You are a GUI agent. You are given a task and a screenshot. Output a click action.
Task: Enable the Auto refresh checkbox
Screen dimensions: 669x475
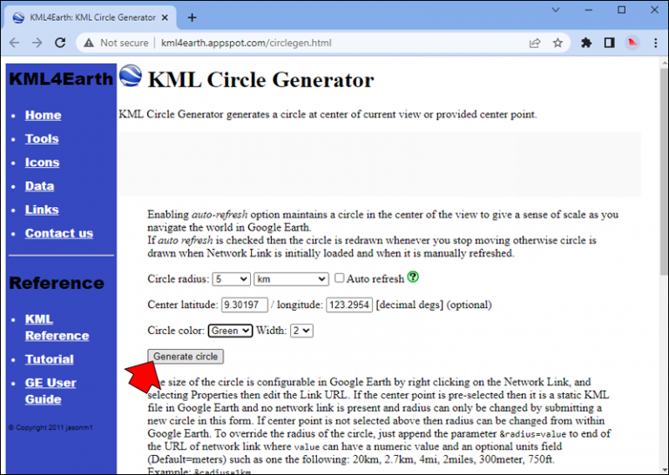[339, 278]
